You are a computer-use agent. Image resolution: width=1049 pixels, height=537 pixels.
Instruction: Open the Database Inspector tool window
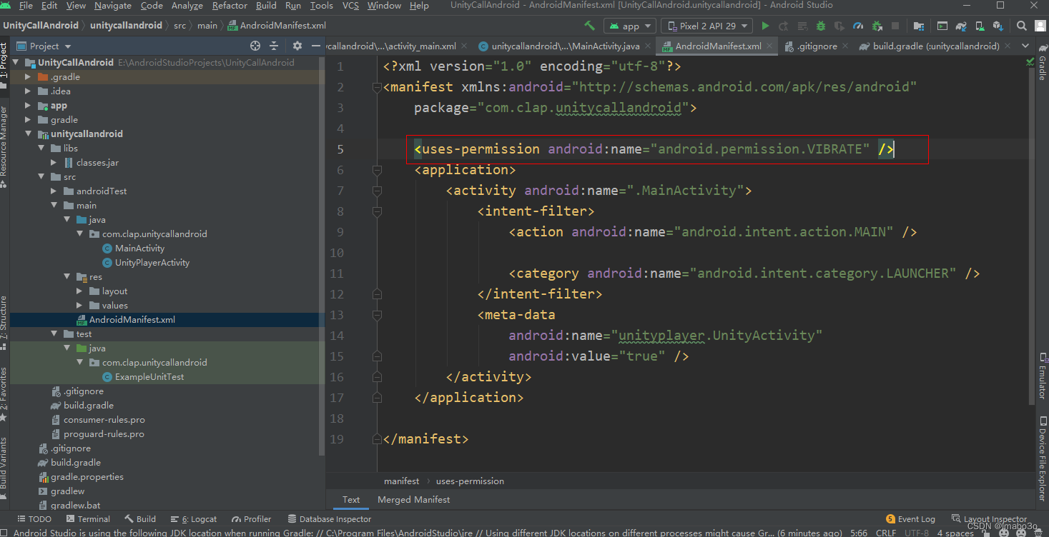[329, 519]
